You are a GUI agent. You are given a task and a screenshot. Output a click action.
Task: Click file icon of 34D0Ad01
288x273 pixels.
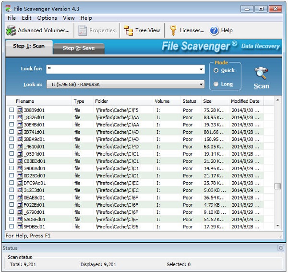(x=20, y=168)
